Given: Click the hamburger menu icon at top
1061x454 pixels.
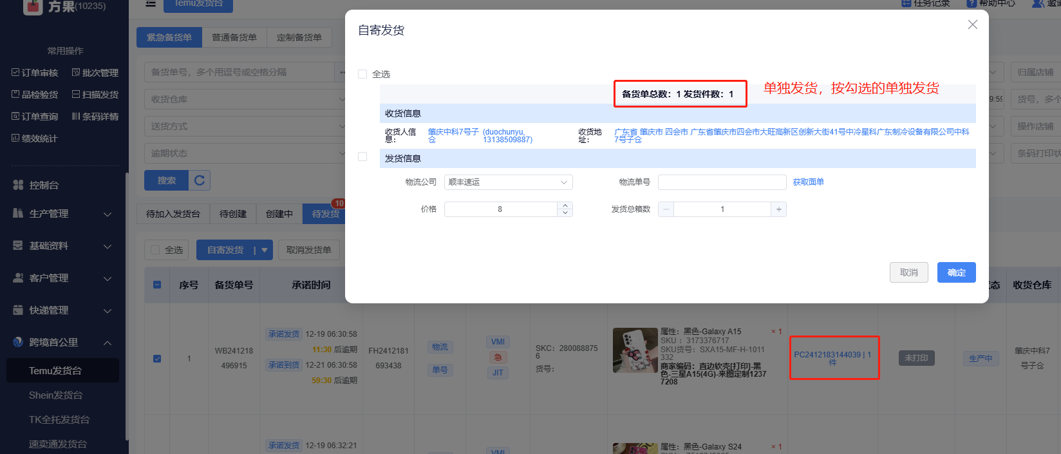Looking at the screenshot, I should pyautogui.click(x=151, y=4).
